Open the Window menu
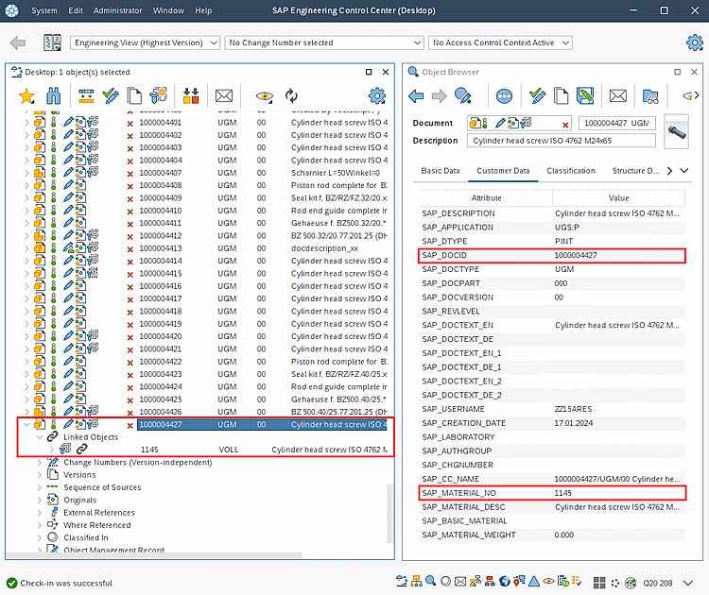 tap(168, 10)
